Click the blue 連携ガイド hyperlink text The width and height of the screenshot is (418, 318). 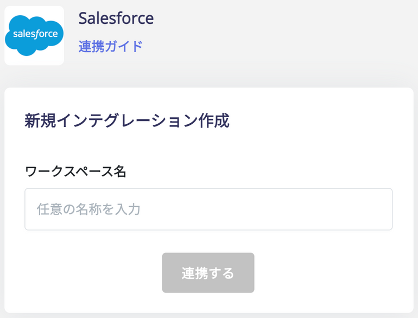coord(111,46)
